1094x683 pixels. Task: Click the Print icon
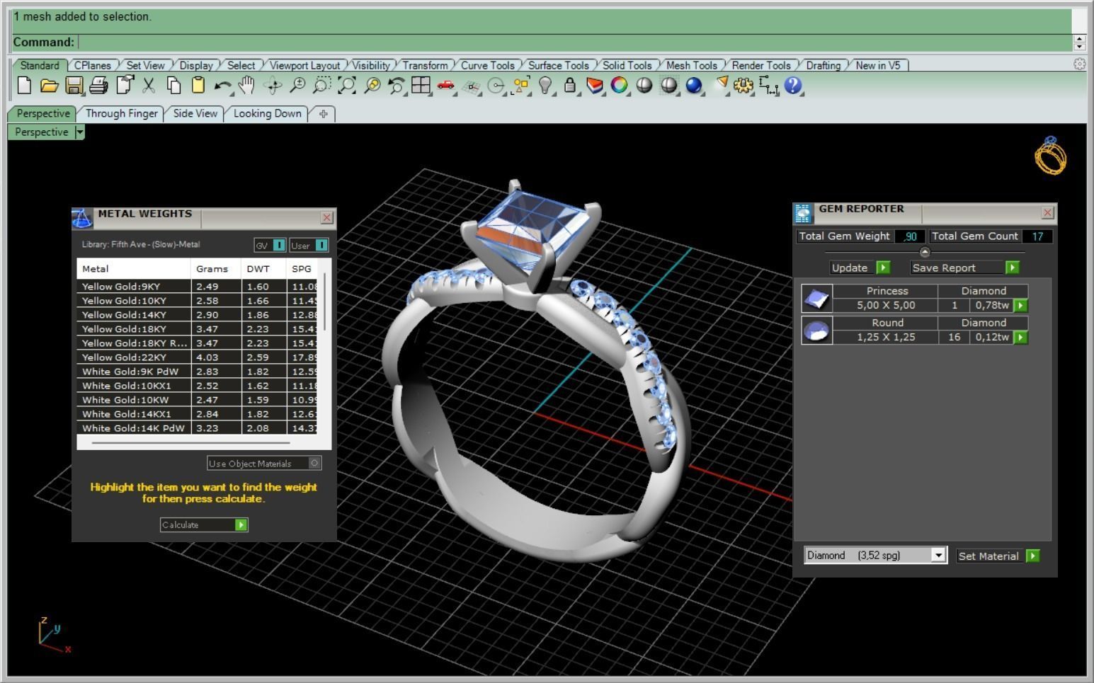(x=98, y=86)
